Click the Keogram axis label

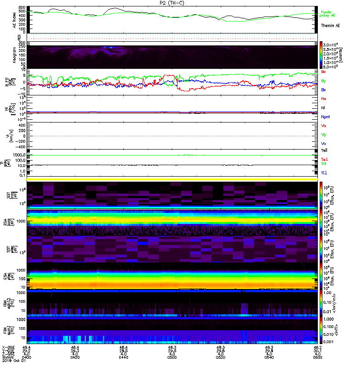[15, 55]
